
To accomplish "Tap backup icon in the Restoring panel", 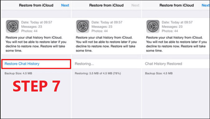I will click(x=83, y=26).
